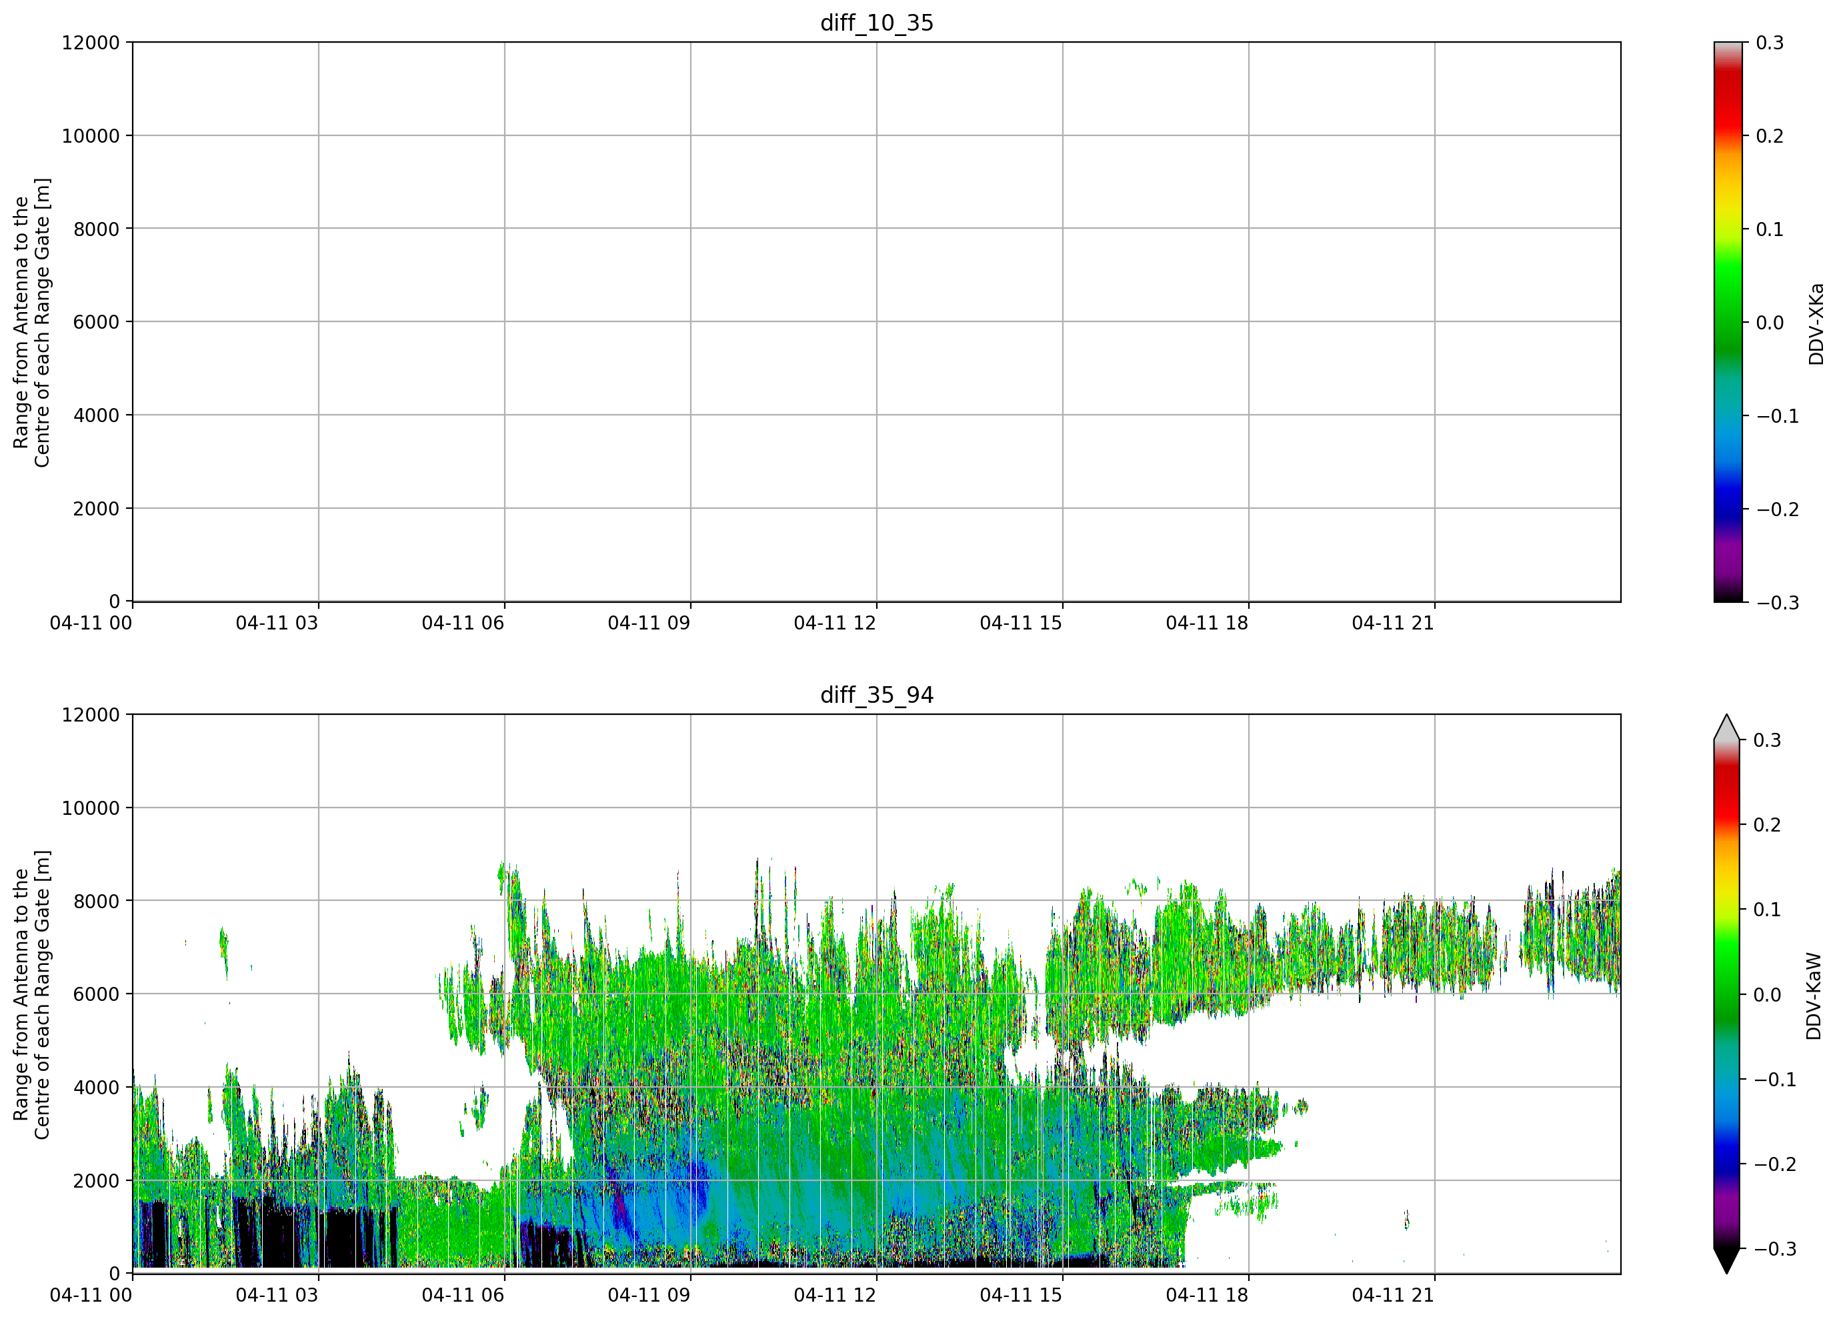Click the 04-11 03 tick under diff_10_35
This screenshot has height=1319, width=1839.
click(277, 623)
